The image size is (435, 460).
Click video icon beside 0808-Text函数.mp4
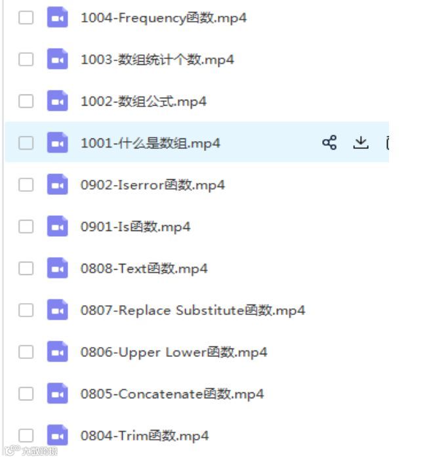58,268
